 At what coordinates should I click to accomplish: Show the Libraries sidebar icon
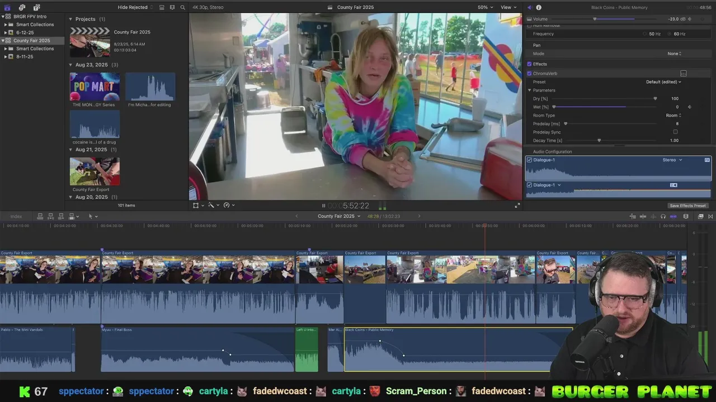pos(7,7)
